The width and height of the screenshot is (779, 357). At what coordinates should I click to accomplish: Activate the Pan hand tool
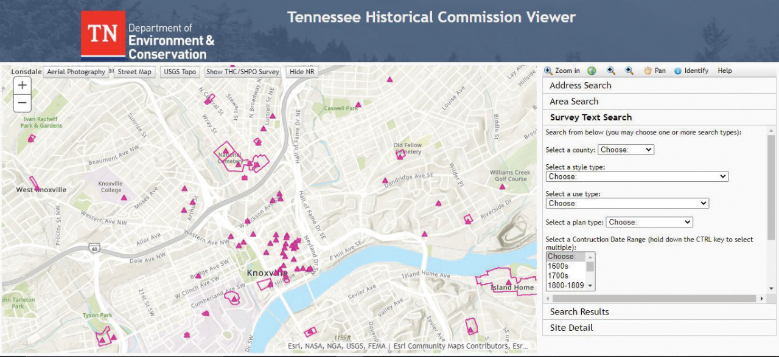point(654,71)
